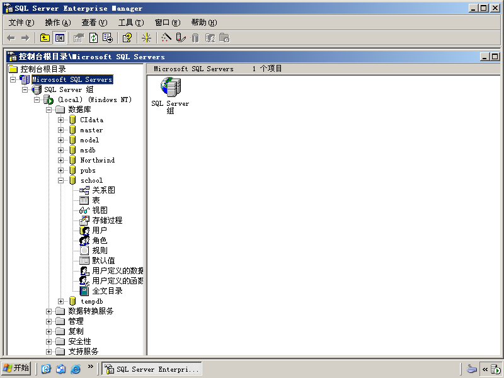Collapse the school database

(x=60, y=181)
